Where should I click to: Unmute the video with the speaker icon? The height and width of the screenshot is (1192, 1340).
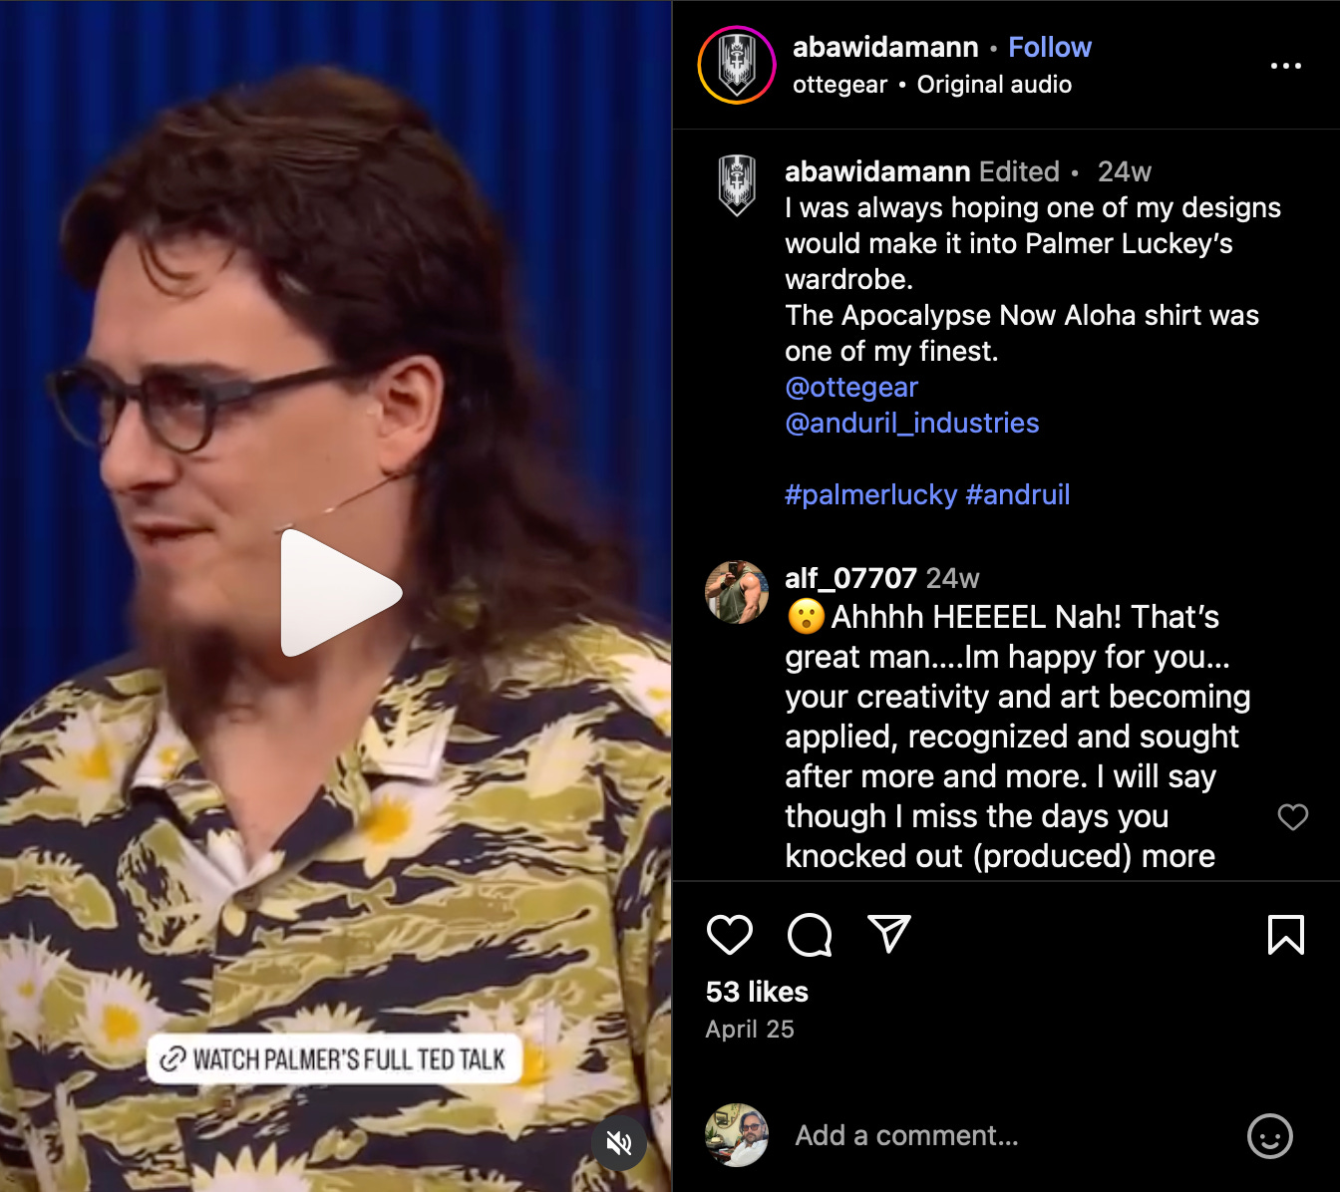619,1142
